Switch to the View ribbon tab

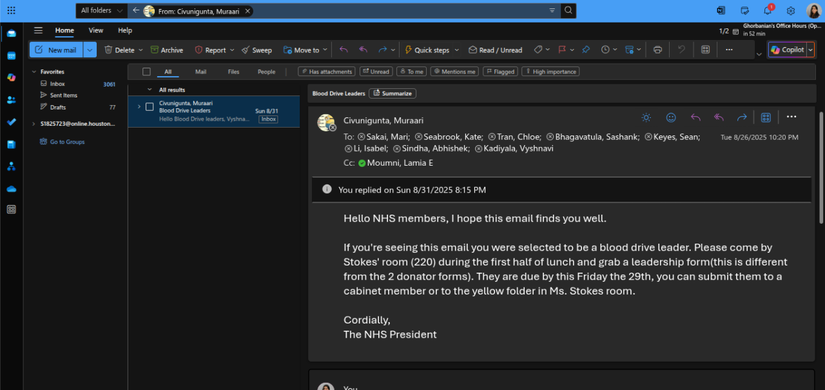[x=96, y=30]
